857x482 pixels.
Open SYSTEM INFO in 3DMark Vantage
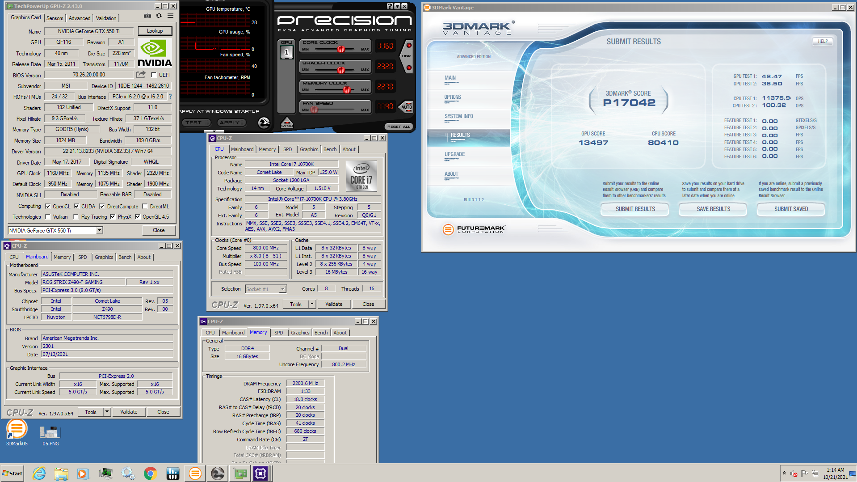459,116
